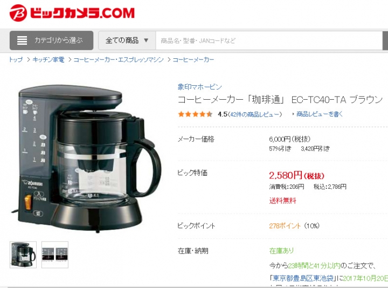388x288 pixels.
Task: Click the Bic Camera logo icon
Action: pos(18,13)
